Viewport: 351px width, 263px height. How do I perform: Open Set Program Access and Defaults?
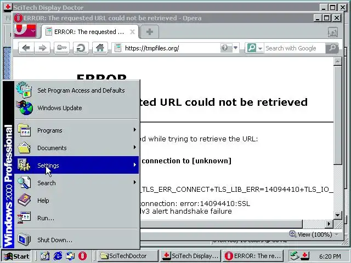tap(77, 90)
